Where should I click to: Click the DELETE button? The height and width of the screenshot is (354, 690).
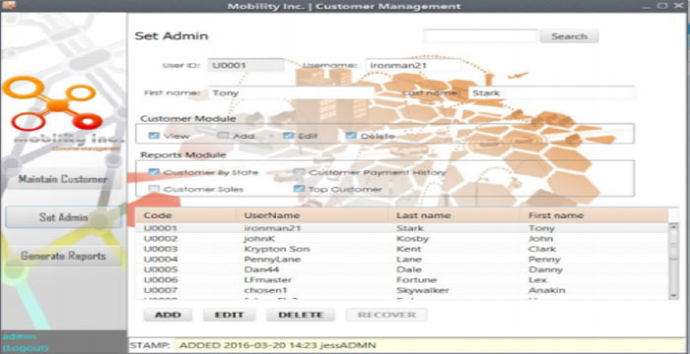pos(301,315)
